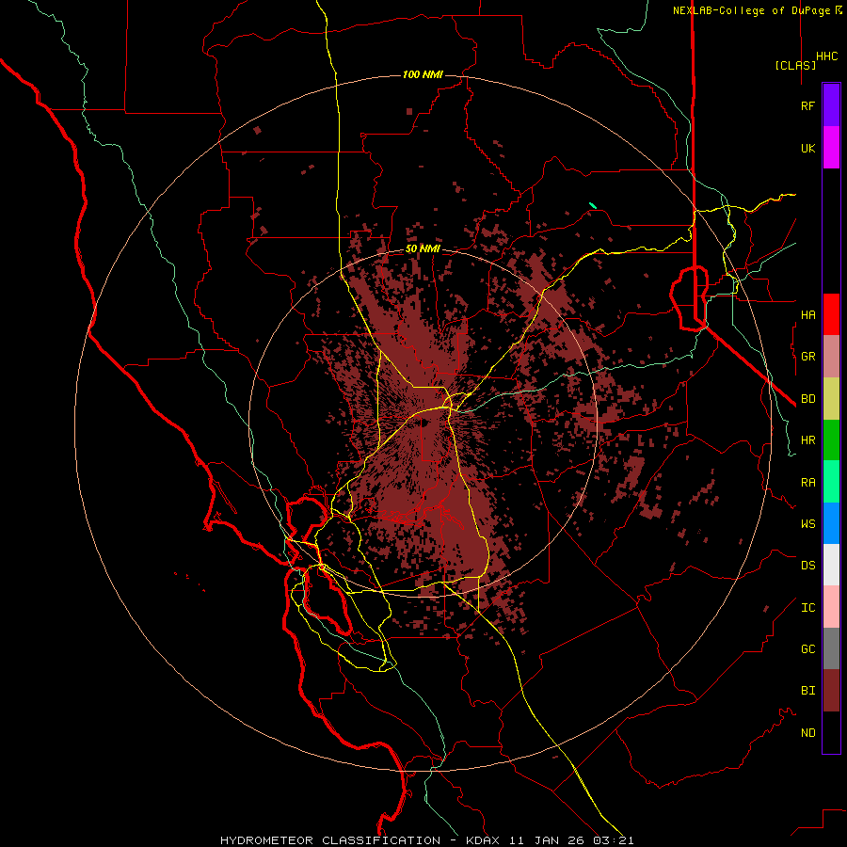This screenshot has width=847, height=847.
Task: Click the UK legend label
Action: tap(807, 148)
